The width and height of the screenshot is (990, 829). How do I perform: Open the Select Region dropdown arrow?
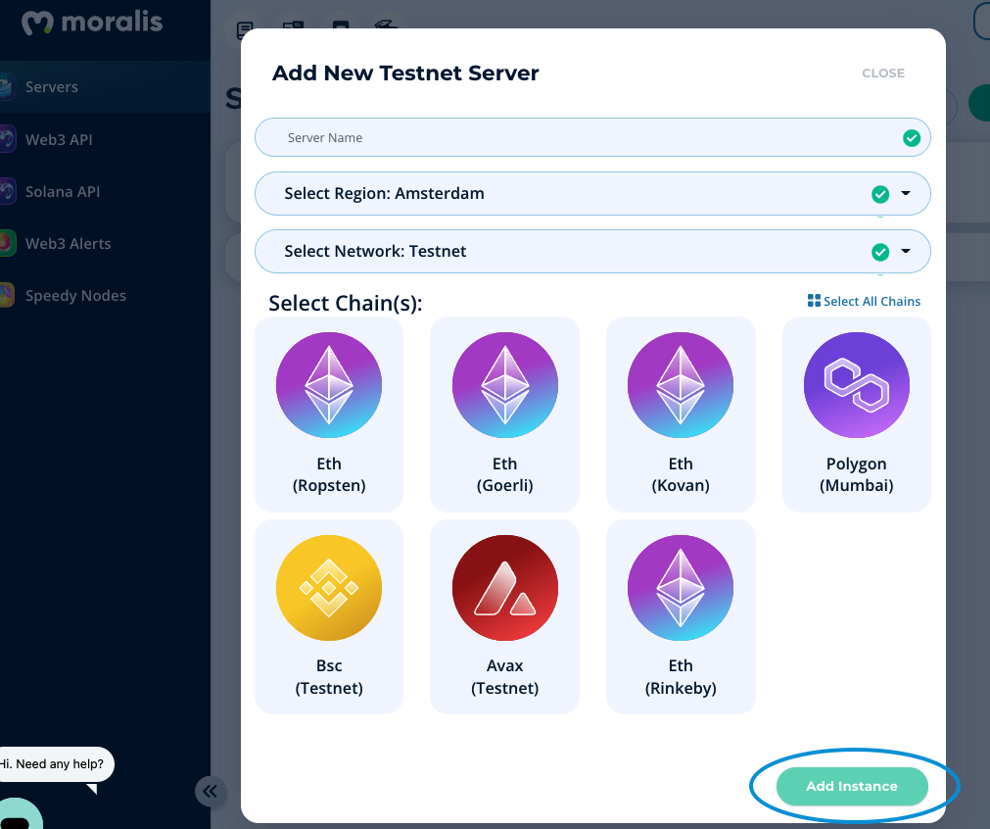(906, 193)
